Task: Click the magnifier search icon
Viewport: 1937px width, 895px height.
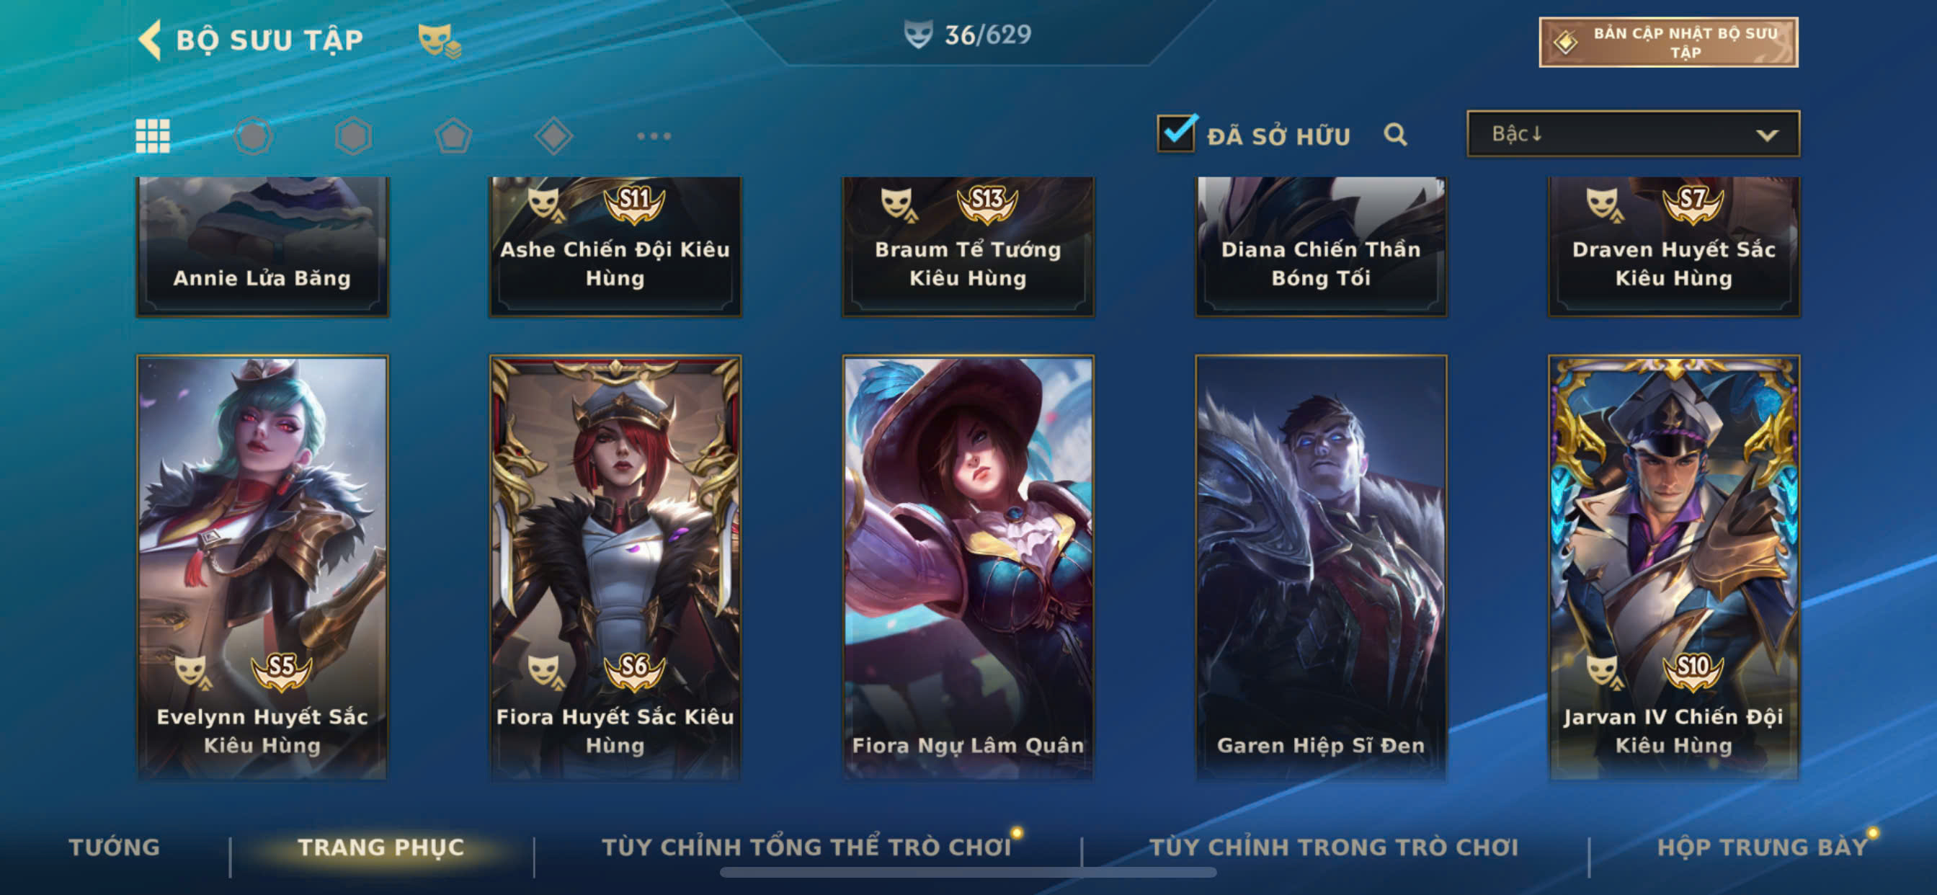Action: [1395, 135]
